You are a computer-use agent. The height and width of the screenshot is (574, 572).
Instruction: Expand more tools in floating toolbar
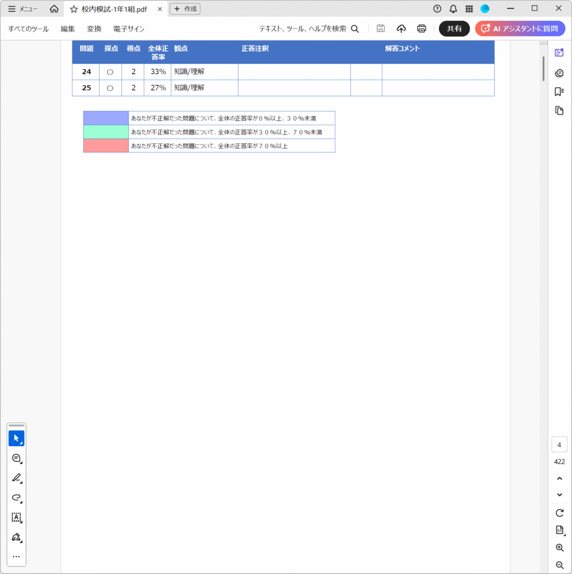point(16,557)
